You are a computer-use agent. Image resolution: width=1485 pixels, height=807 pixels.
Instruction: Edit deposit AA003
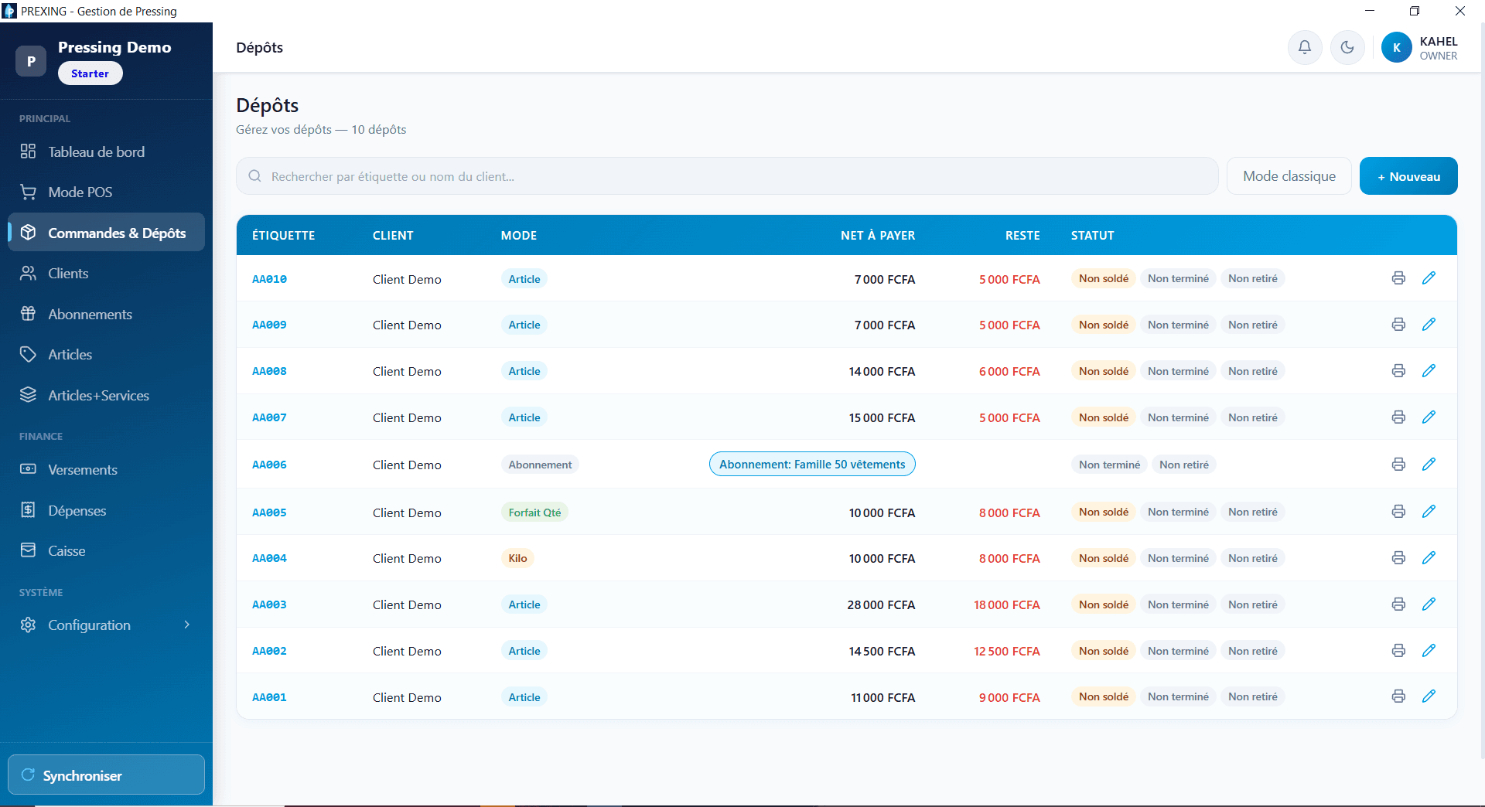coord(1429,604)
